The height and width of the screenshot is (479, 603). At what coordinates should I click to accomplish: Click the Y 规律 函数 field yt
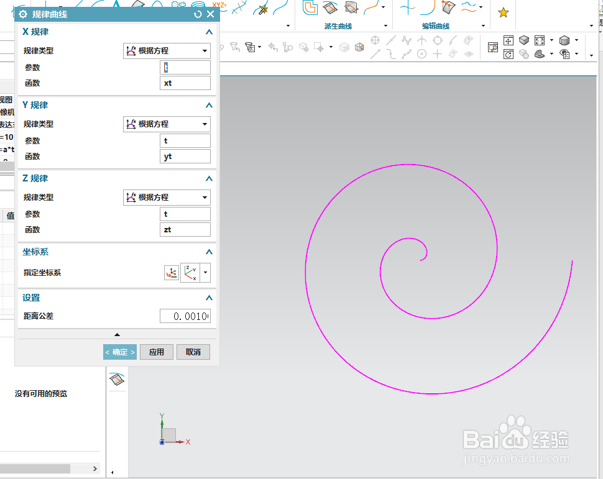pos(185,157)
